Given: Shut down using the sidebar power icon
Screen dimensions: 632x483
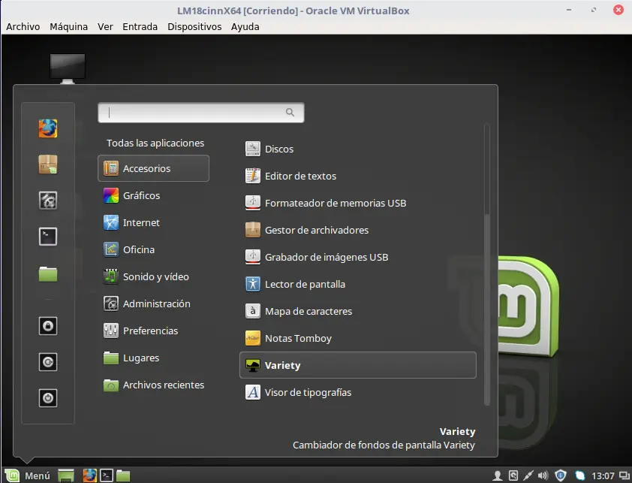Looking at the screenshot, I should click(x=48, y=397).
